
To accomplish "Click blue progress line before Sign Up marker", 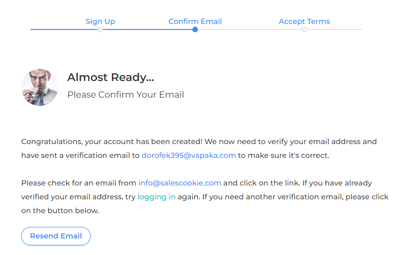I will 64,29.
